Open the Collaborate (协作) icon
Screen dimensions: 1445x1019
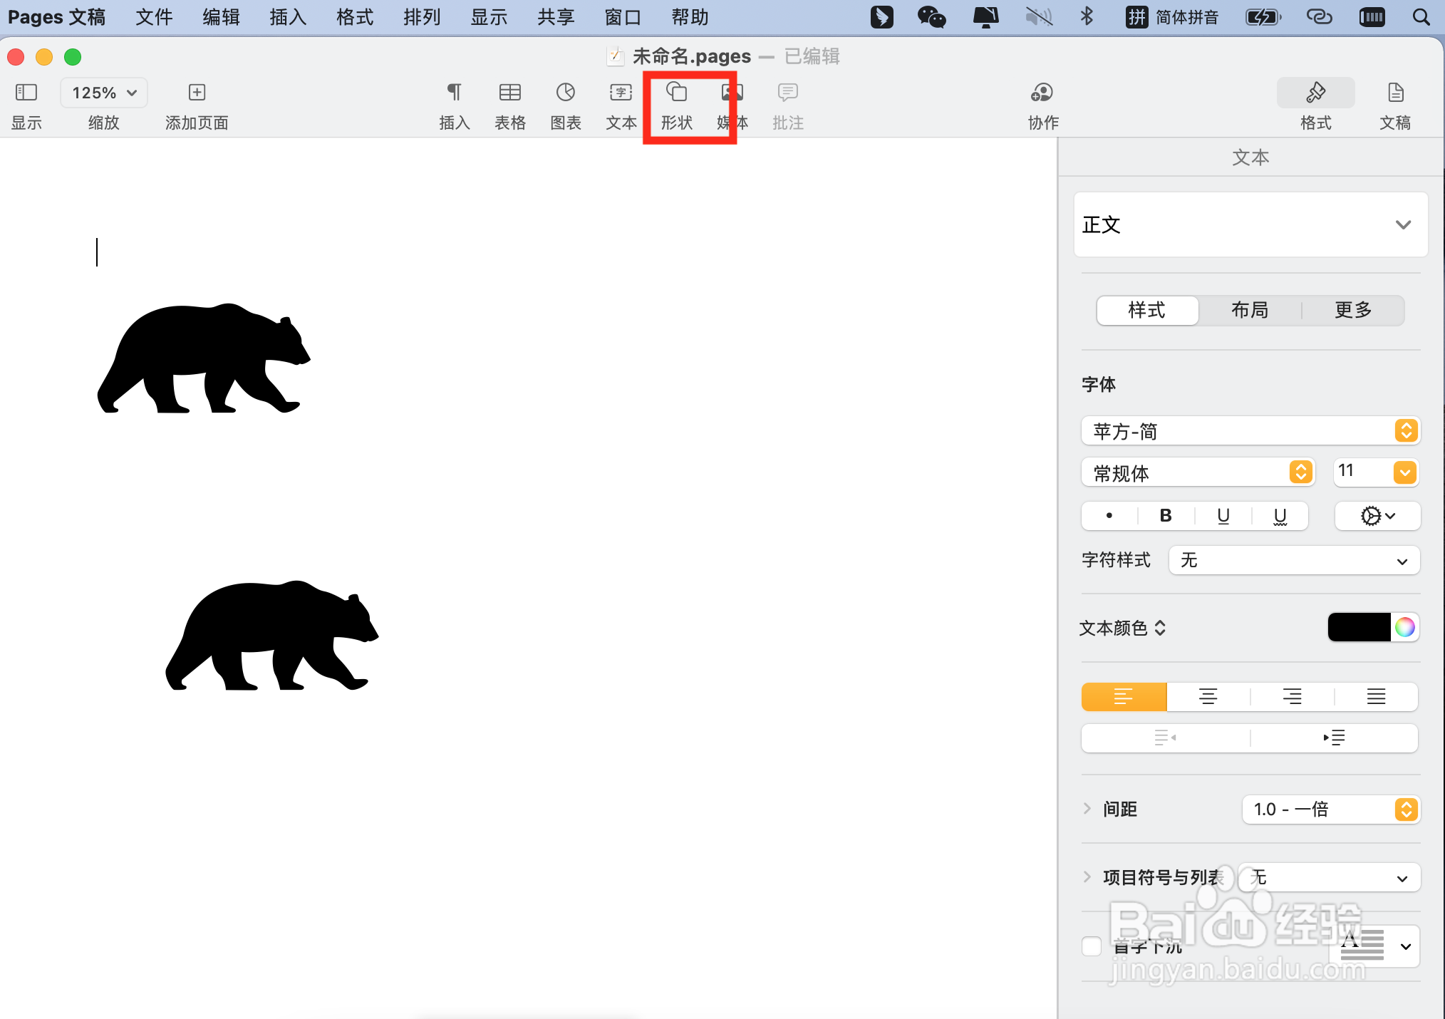coord(1042,93)
